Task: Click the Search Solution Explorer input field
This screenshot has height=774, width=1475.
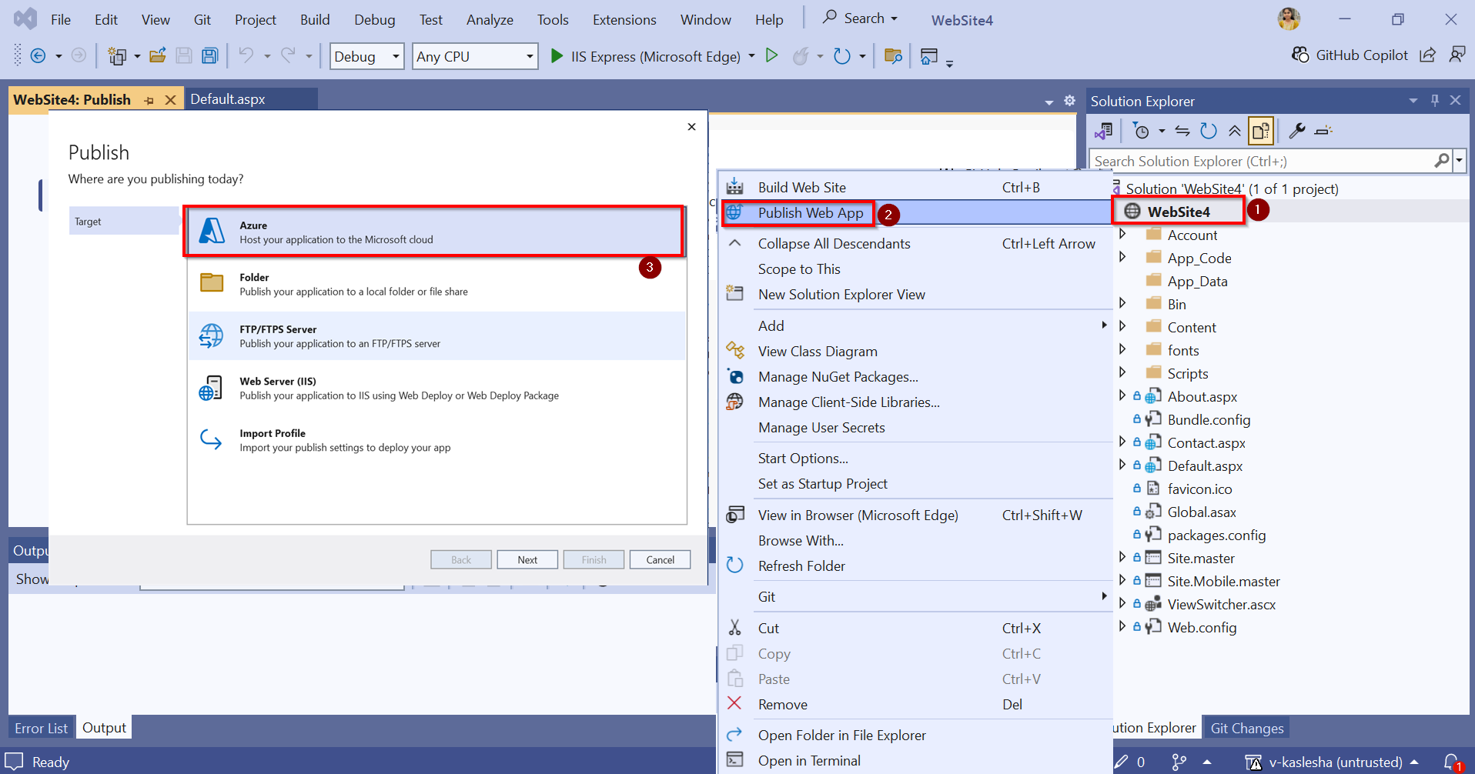Action: (1263, 161)
